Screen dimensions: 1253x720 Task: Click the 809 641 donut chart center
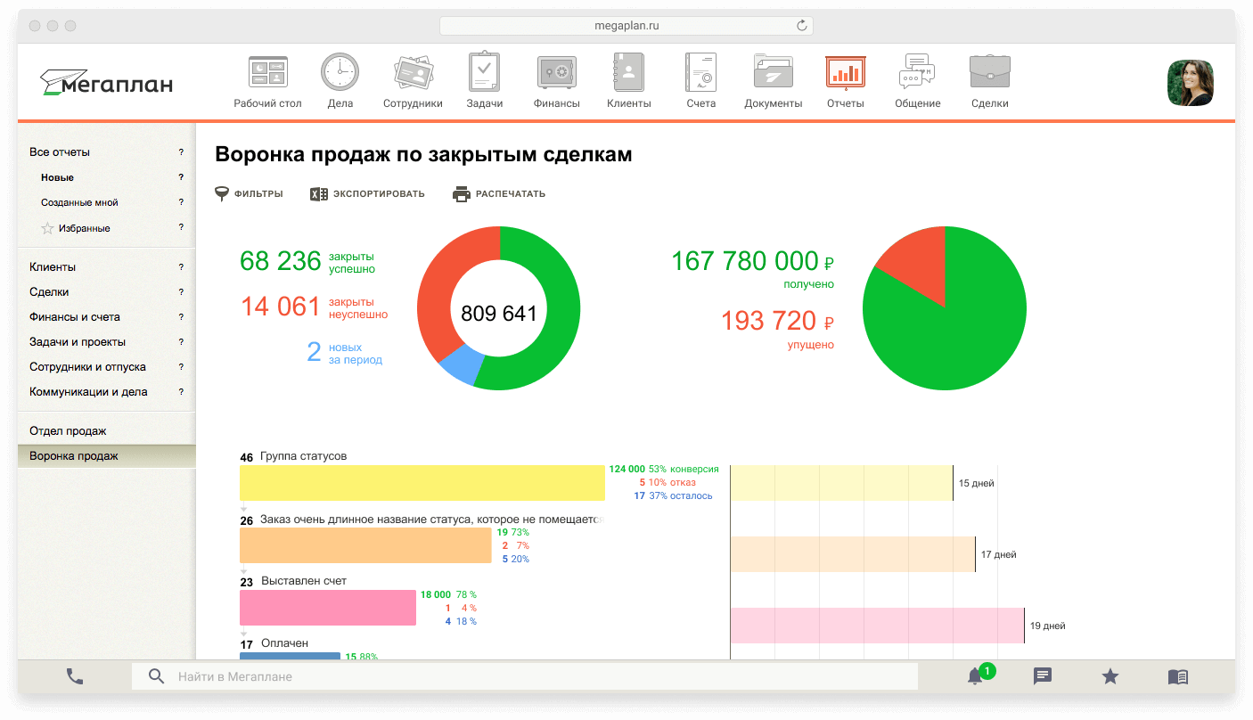499,314
